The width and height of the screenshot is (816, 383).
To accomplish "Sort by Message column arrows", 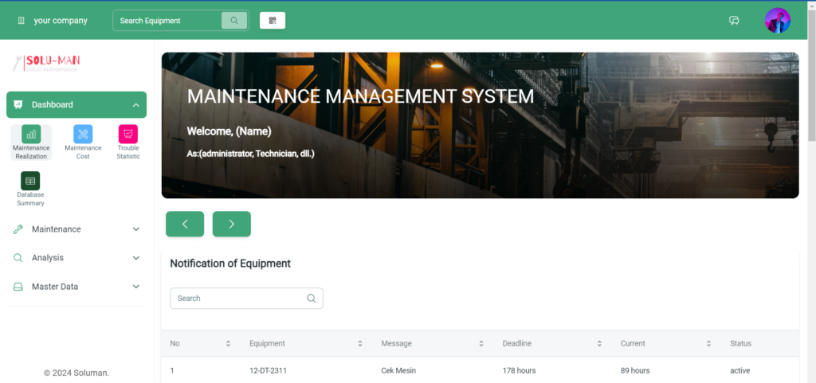I will 481,343.
